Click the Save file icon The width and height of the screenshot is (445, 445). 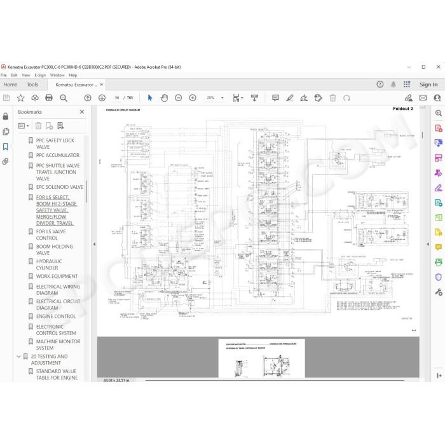(6, 98)
